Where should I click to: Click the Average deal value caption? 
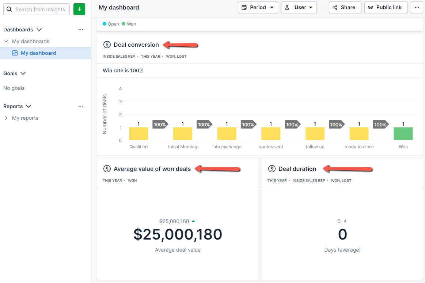(178, 250)
